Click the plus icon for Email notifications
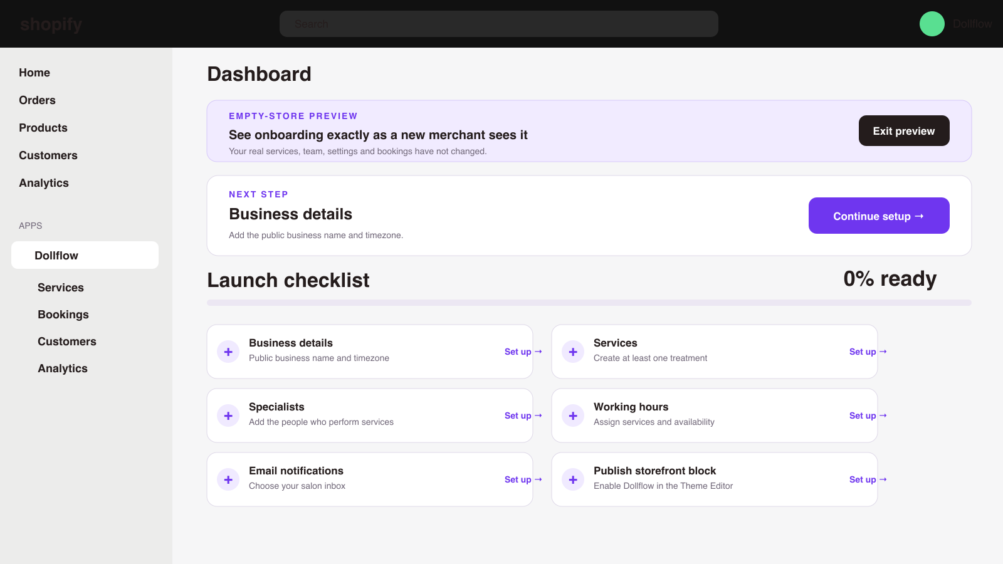Image resolution: width=1003 pixels, height=564 pixels. click(x=228, y=479)
